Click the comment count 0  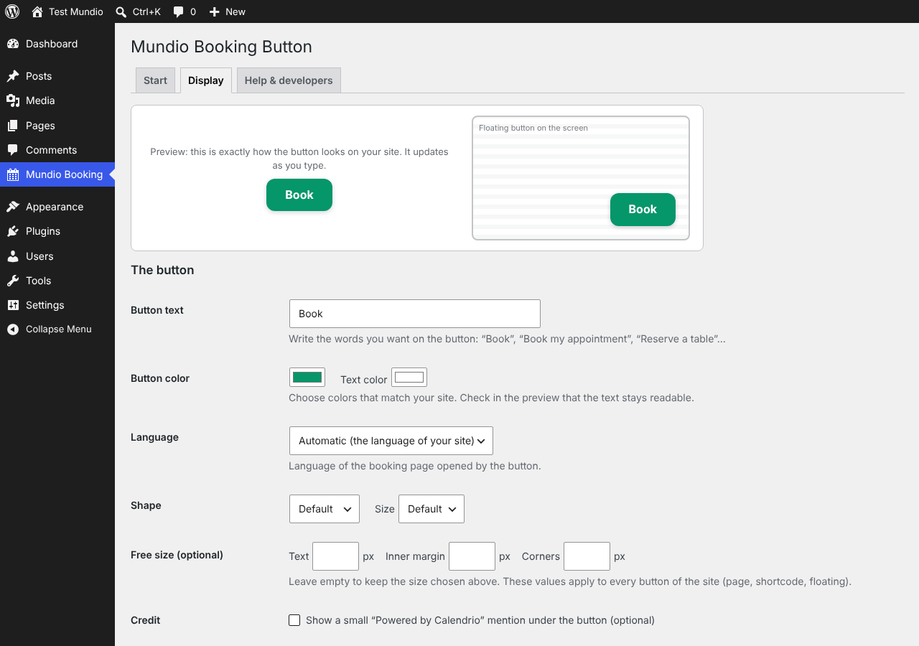[x=193, y=11]
